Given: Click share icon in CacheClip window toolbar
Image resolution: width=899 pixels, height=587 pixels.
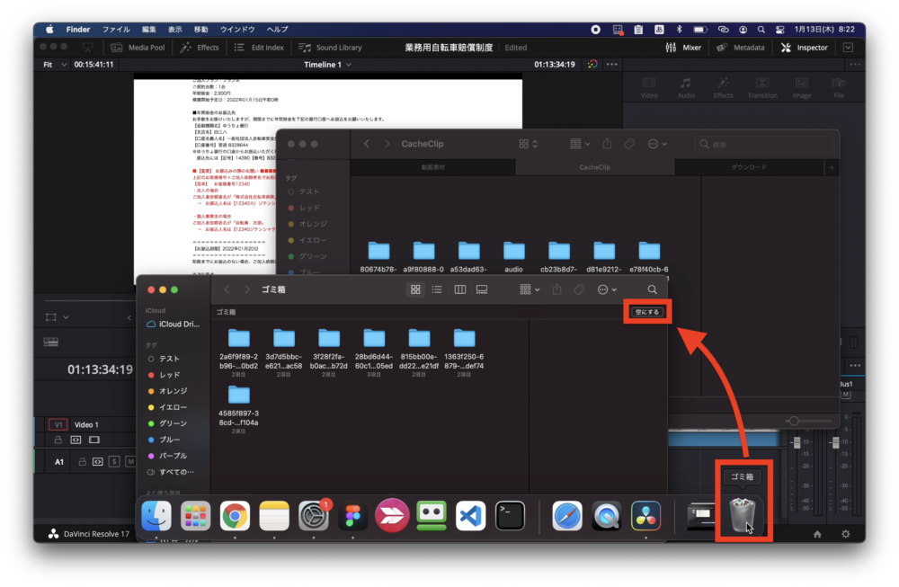Looking at the screenshot, I should 607,144.
